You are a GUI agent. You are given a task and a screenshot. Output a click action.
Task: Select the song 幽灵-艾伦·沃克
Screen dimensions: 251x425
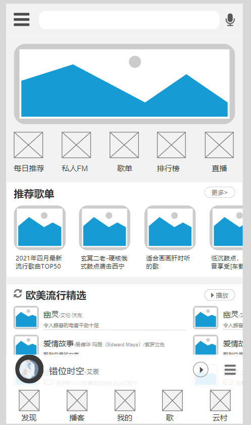[x=63, y=314]
